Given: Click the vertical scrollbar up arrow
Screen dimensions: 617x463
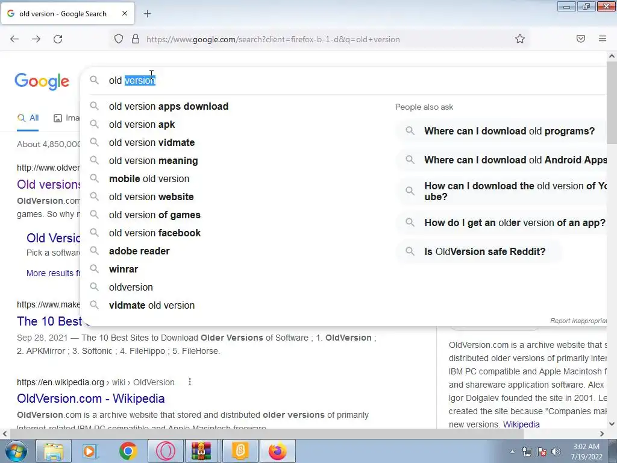Looking at the screenshot, I should [x=612, y=56].
